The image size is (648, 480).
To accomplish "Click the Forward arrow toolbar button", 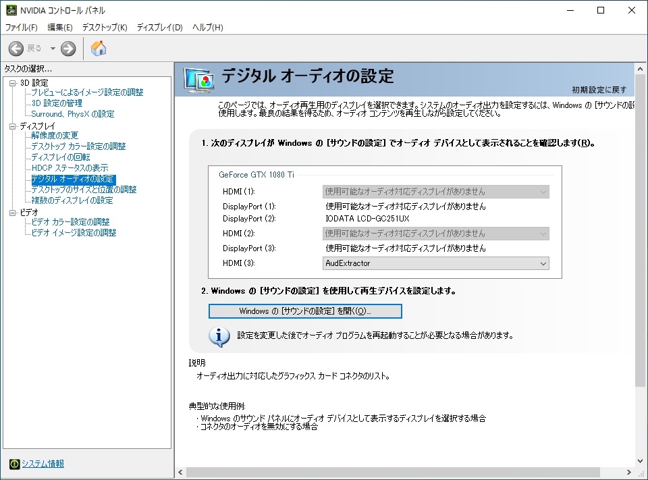I will (x=68, y=49).
